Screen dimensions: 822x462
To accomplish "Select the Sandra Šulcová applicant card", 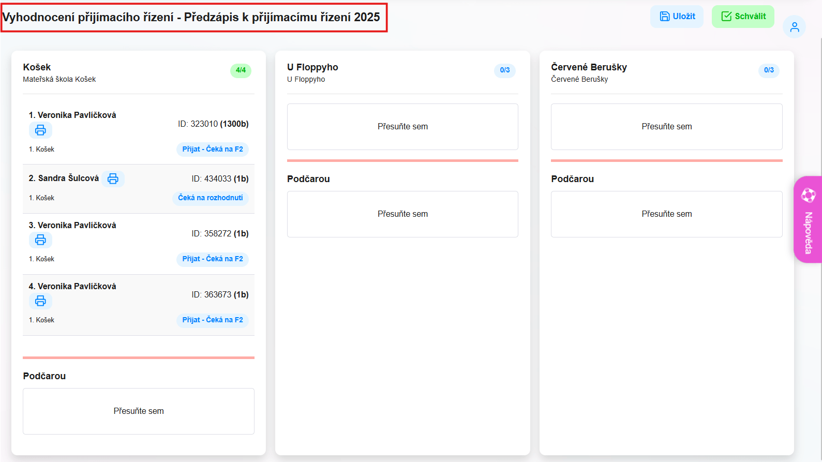I will point(139,189).
